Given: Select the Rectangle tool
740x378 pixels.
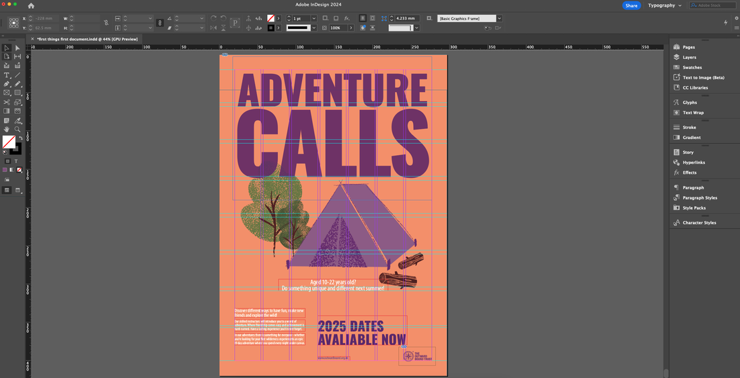Looking at the screenshot, I should tap(17, 93).
